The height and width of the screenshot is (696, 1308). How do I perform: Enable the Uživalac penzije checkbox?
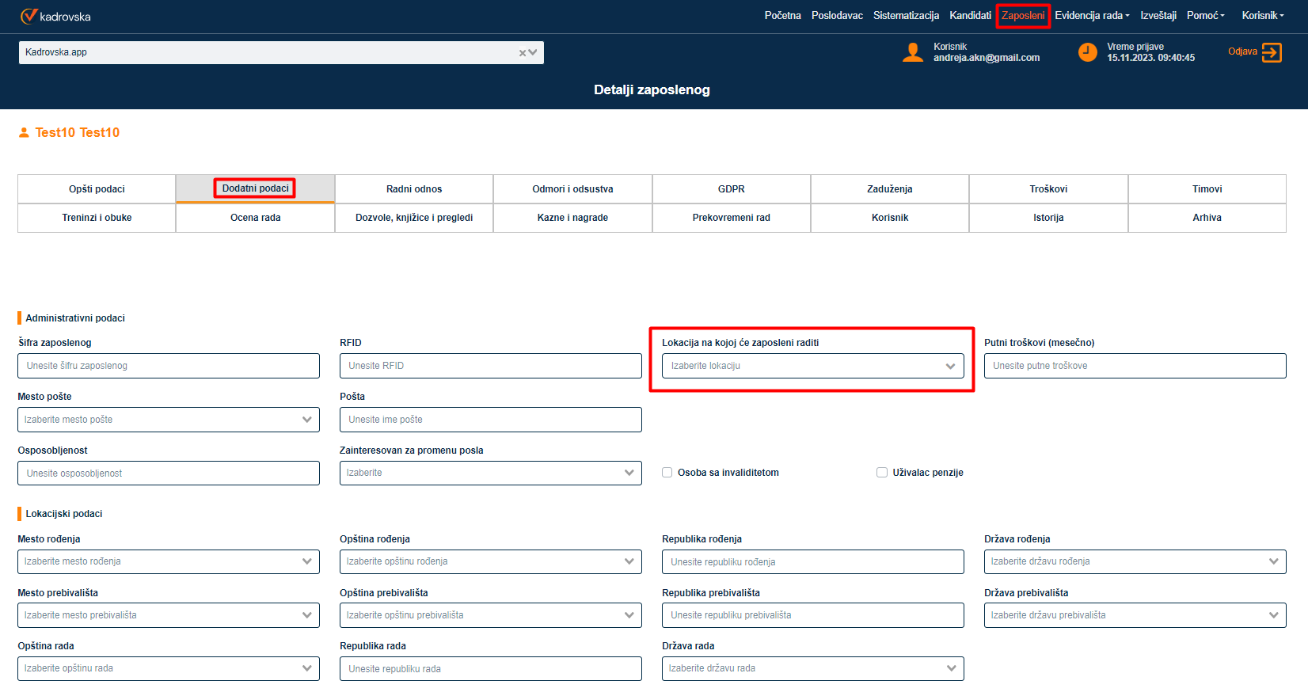pos(882,473)
